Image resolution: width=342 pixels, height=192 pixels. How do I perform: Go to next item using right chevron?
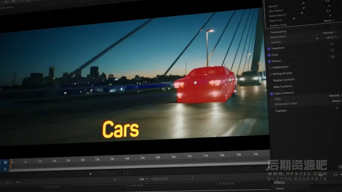point(193,178)
